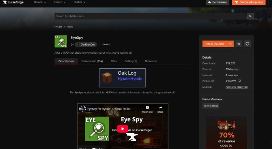The height and width of the screenshot is (149, 272).
Task: Click the Mods category tag
Action: (x=106, y=44)
